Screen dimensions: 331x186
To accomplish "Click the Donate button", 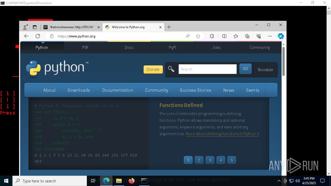I will [153, 69].
